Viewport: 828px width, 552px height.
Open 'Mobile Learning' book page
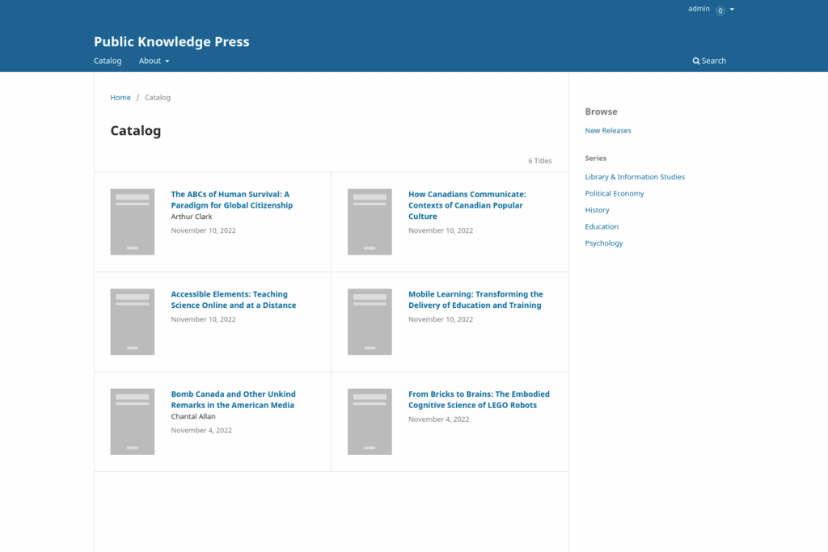click(x=475, y=299)
